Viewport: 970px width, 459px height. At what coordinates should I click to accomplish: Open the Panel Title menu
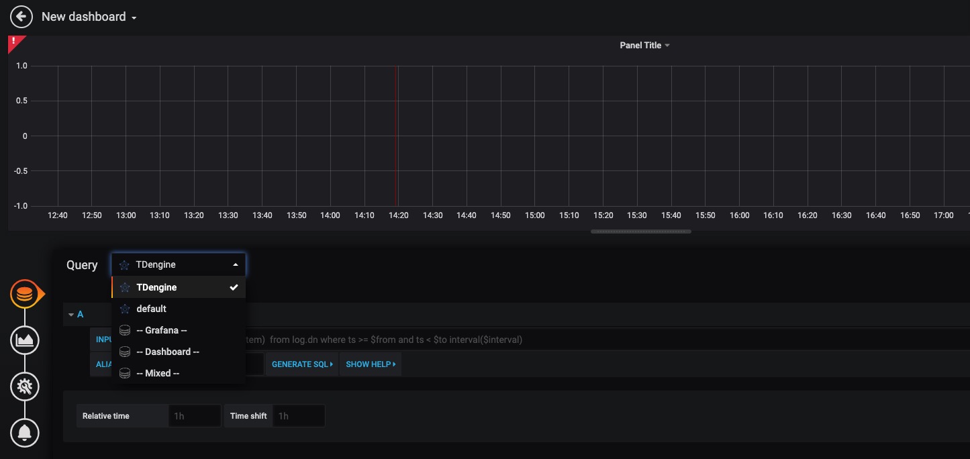pyautogui.click(x=644, y=46)
